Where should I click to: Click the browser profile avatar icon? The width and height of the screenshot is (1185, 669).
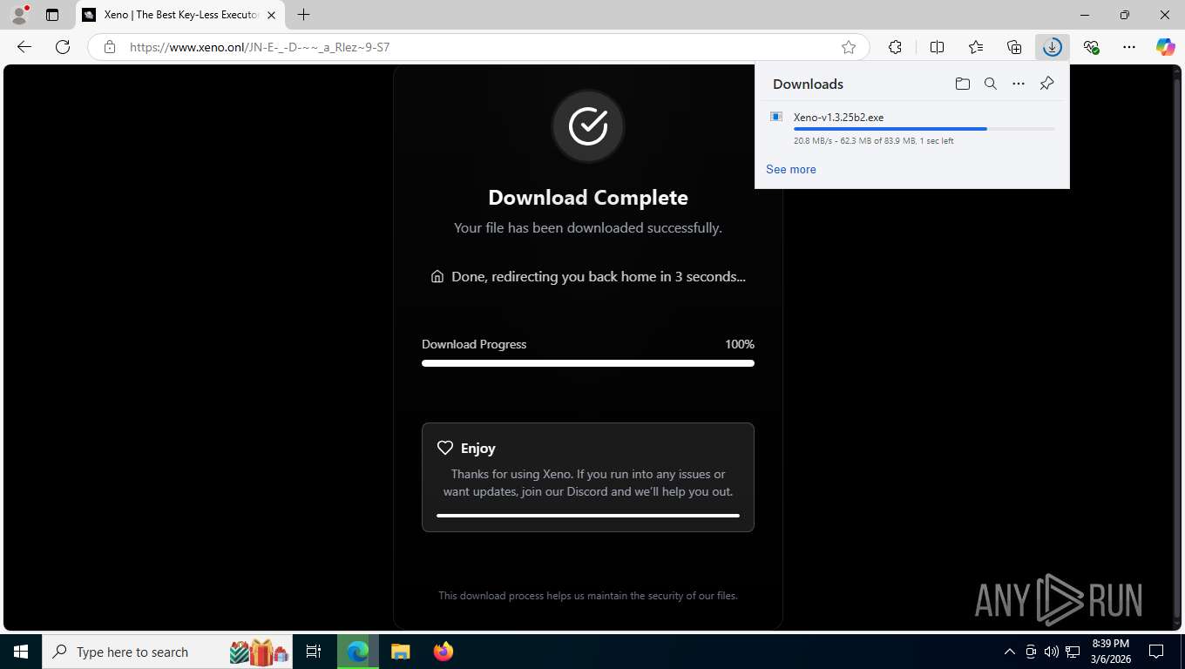[19, 15]
